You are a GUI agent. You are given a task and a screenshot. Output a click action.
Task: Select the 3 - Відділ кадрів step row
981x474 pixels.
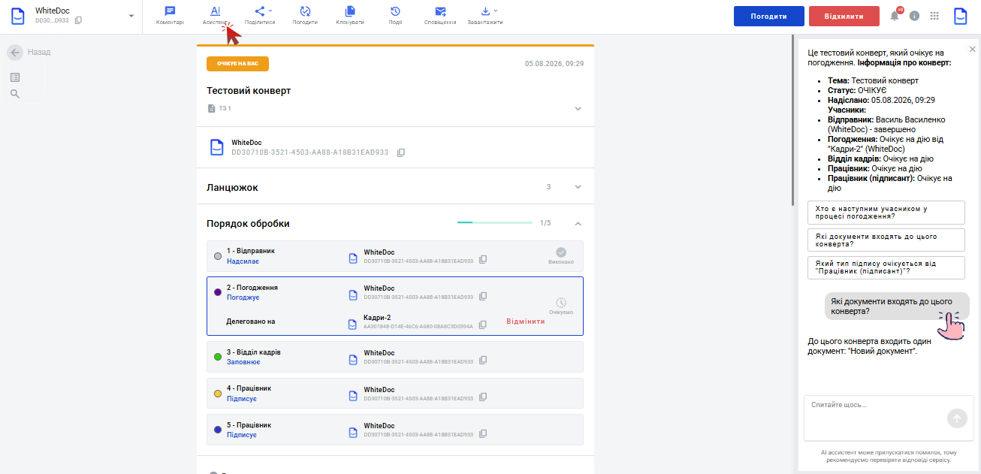click(395, 357)
